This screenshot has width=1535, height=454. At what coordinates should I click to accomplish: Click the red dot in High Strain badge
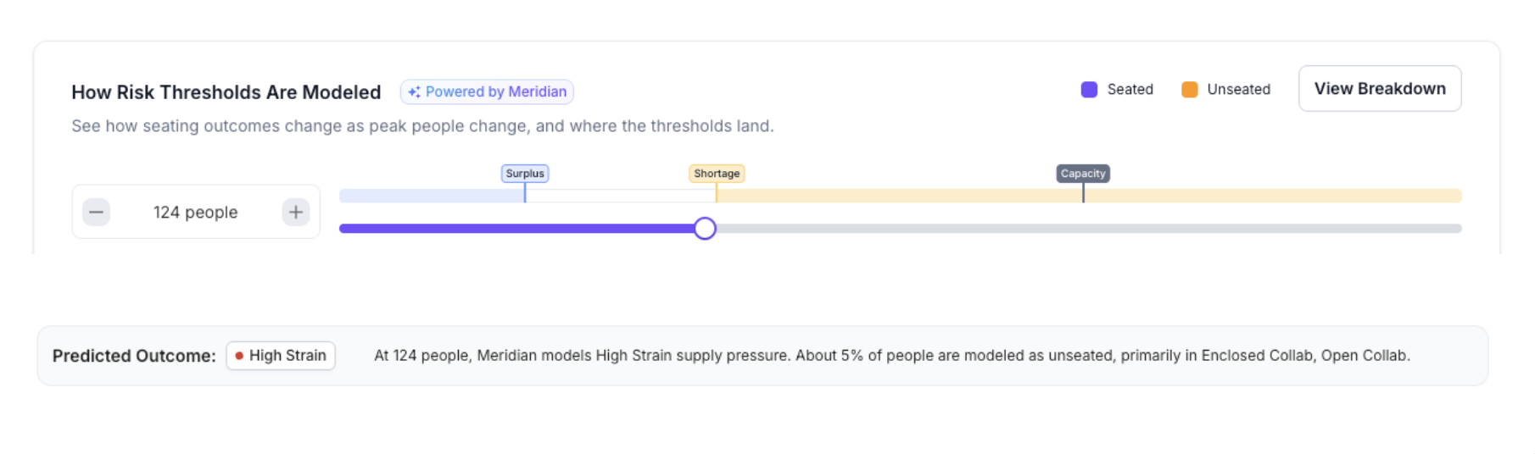(239, 356)
